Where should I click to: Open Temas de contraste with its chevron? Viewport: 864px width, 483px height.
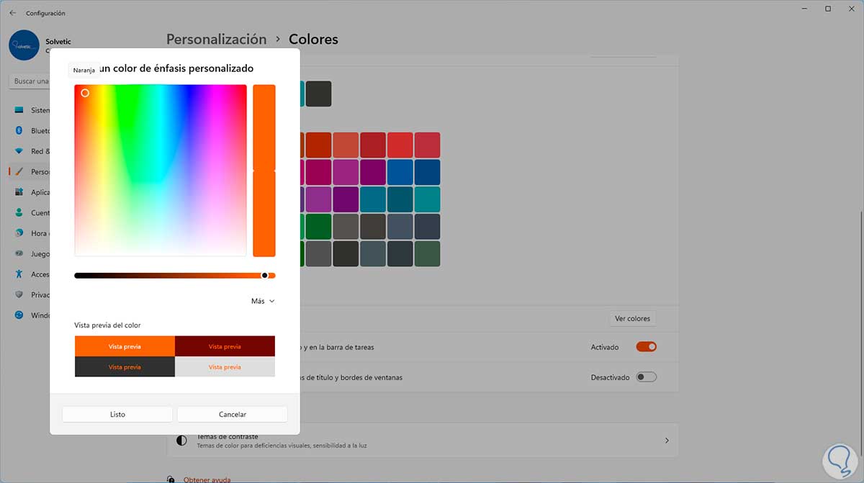pyautogui.click(x=667, y=441)
